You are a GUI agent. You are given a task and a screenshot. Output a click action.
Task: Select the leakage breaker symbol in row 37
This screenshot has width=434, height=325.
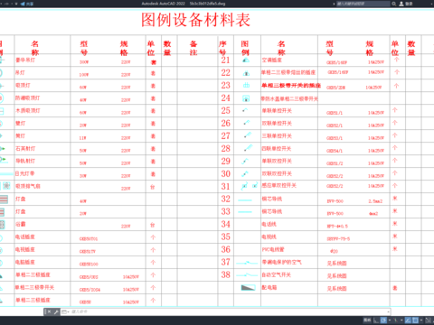(247, 263)
